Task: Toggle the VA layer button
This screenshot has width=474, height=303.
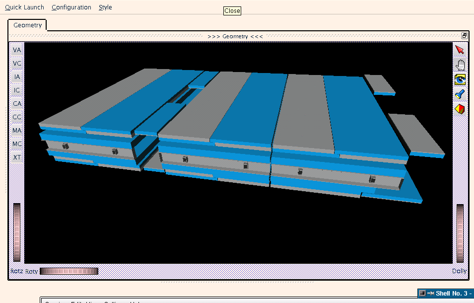Action: pyautogui.click(x=17, y=50)
